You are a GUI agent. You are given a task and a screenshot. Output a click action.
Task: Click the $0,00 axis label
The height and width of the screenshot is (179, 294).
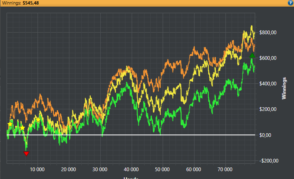265,135
